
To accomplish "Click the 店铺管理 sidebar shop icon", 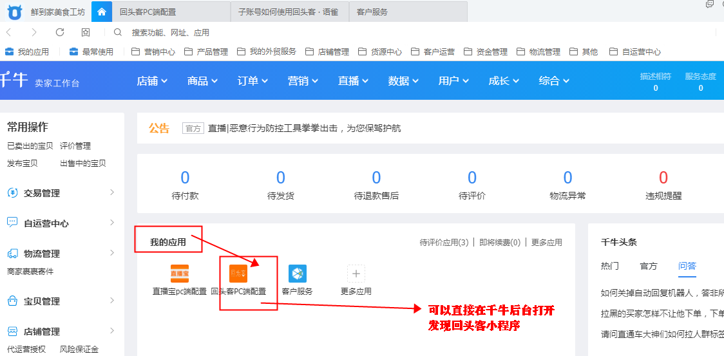I will [12, 332].
